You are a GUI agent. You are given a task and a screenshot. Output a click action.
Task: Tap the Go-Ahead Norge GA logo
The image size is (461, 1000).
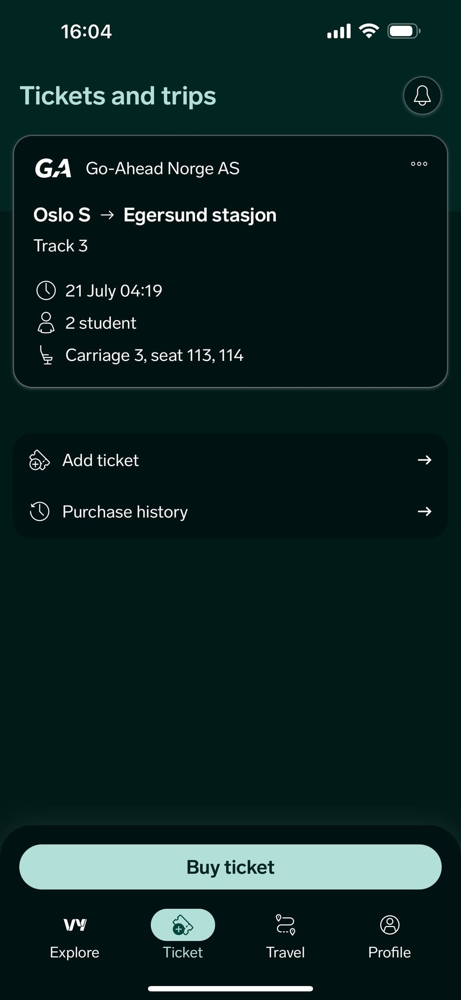(53, 169)
